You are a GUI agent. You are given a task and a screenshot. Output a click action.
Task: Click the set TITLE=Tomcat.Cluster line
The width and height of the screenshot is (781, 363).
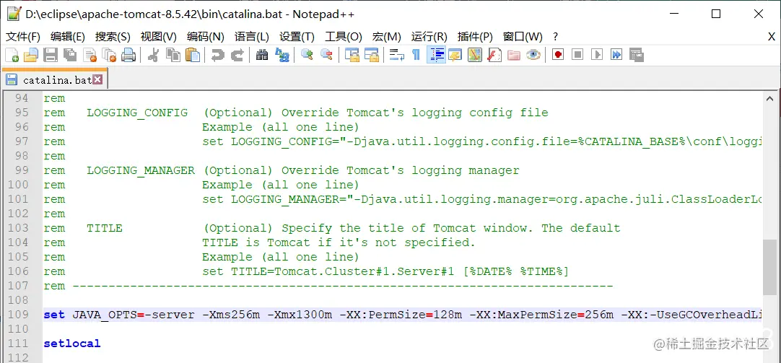coord(385,272)
